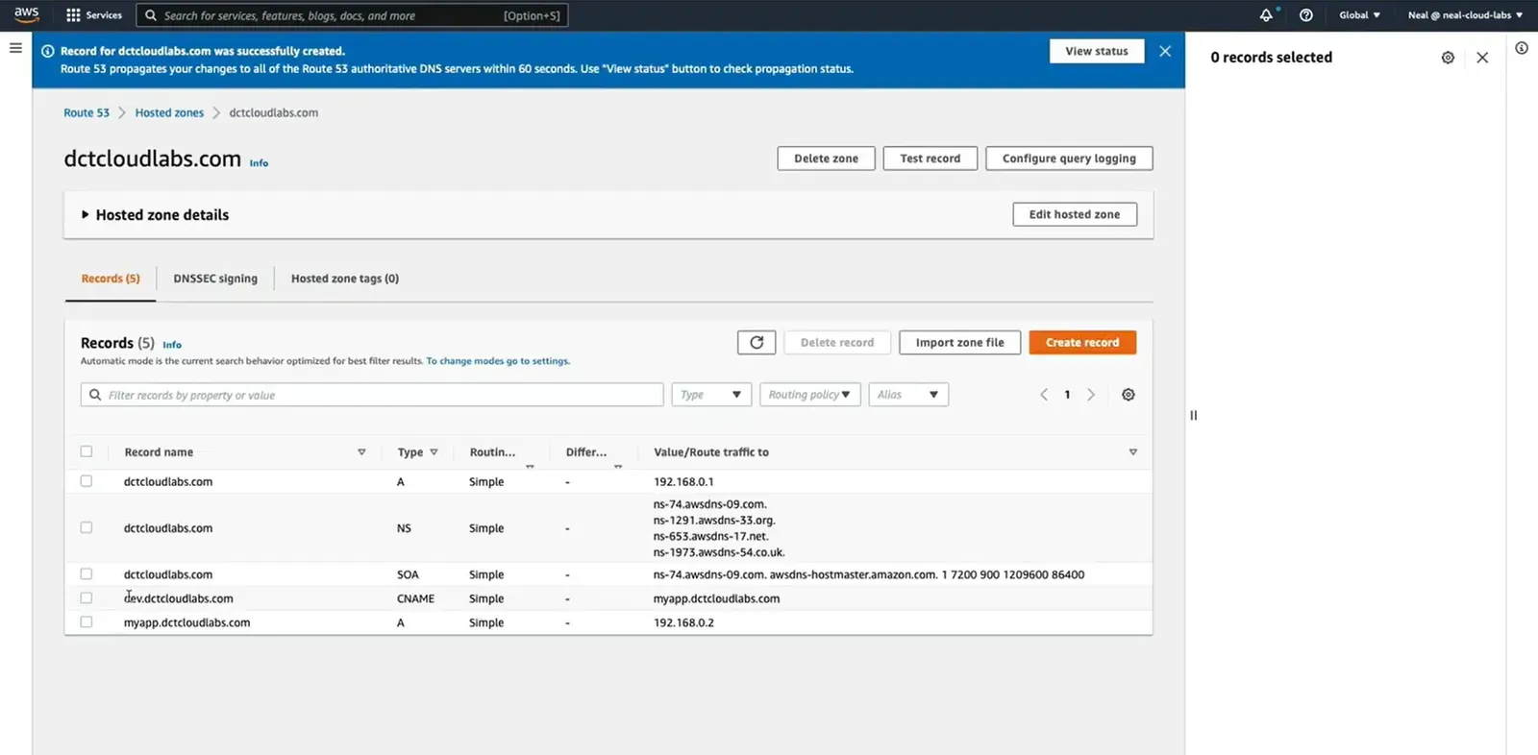Click the Delete zone button

pos(826,158)
